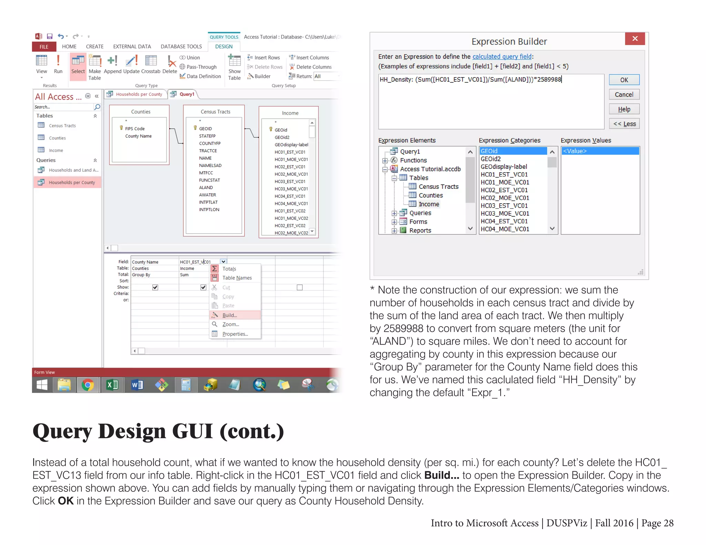Click Delete Columns in Query Setup
The height and width of the screenshot is (545, 706).
pos(311,67)
